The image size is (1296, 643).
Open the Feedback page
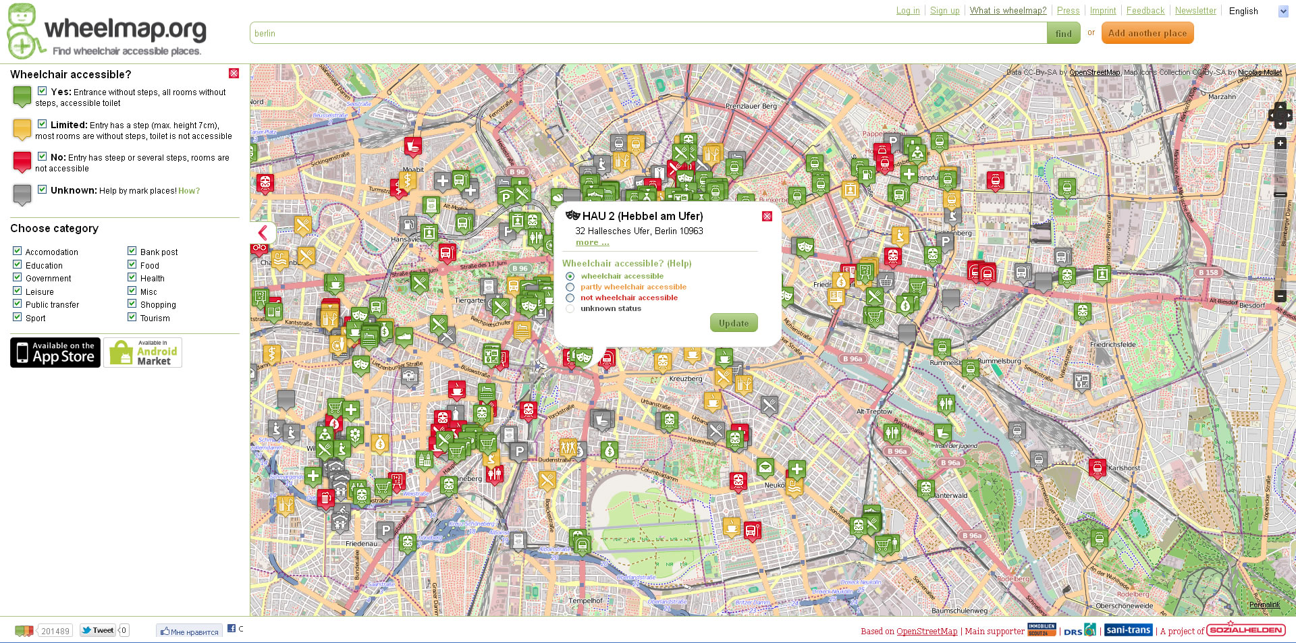click(1145, 10)
